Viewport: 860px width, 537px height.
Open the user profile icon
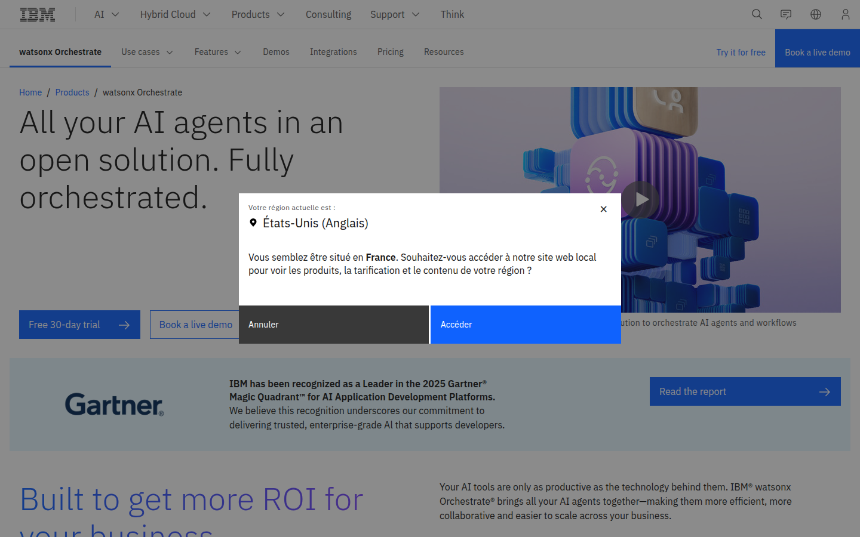coord(845,14)
